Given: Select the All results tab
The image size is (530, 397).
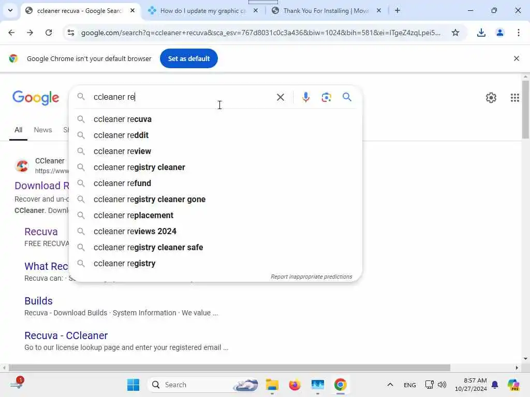Looking at the screenshot, I should coord(18,130).
